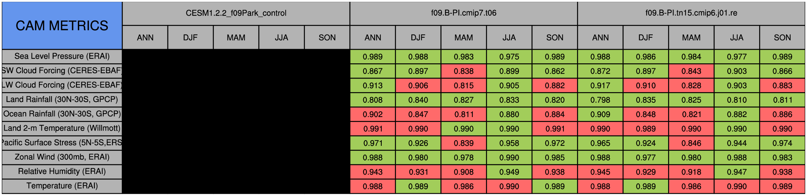This screenshot has width=807, height=196.
Task: Select the f09.B-PI.tn15.cmip6.j01.re header
Action: click(691, 13)
